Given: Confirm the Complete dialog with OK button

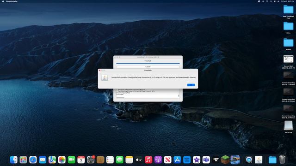Looking at the screenshot, I should pos(191,85).
